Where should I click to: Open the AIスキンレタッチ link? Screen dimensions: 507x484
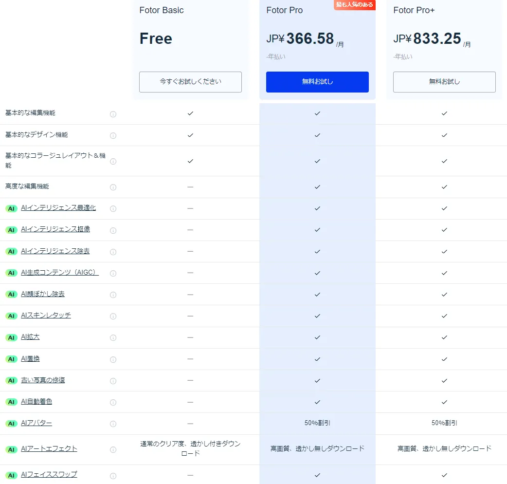point(46,315)
